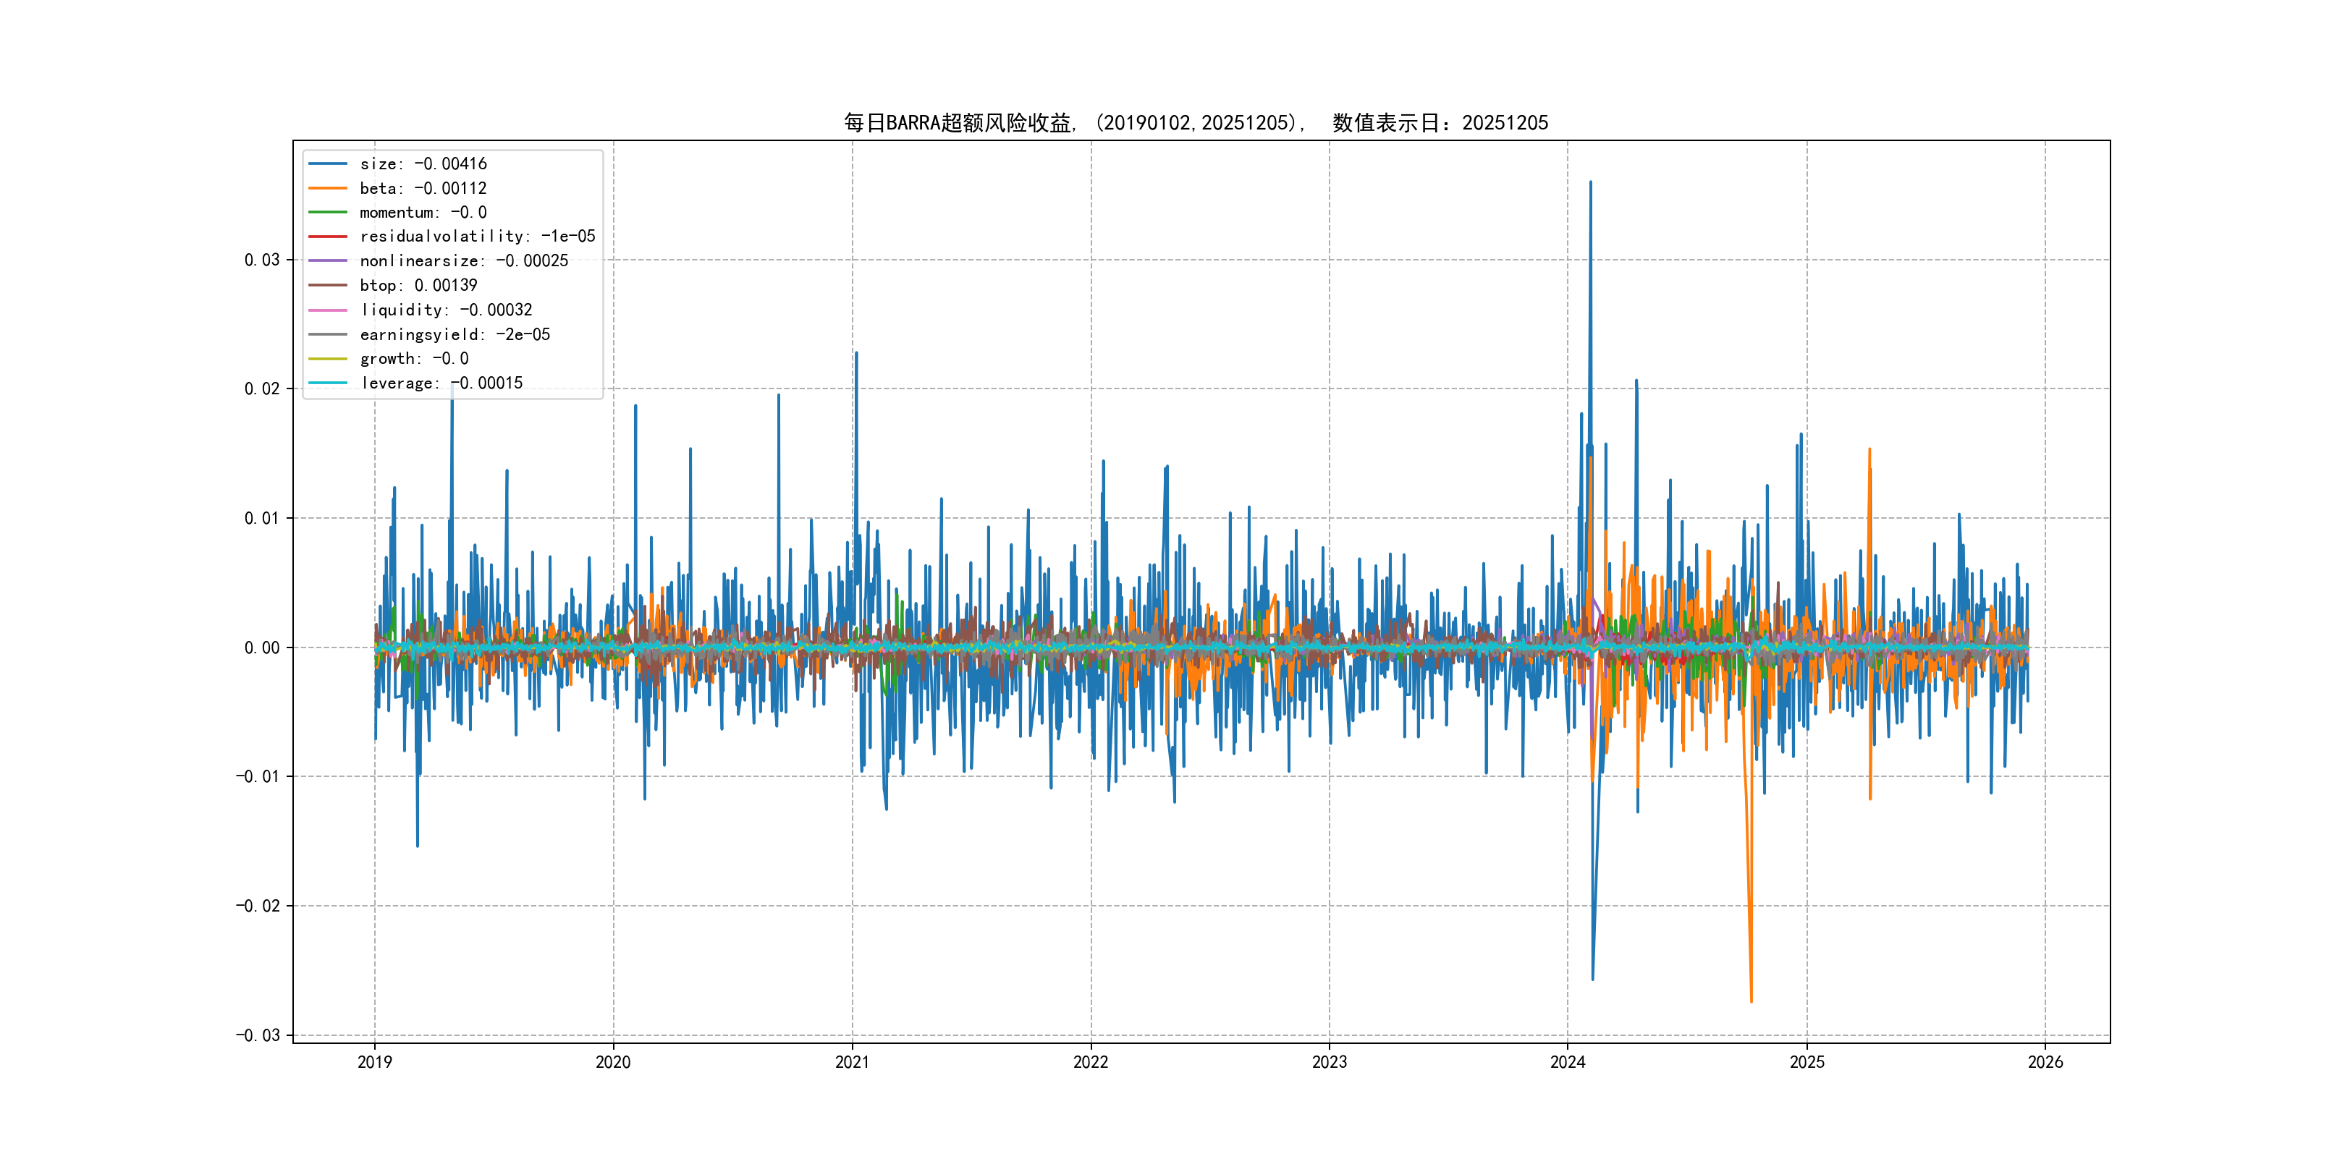Click the 0.03 y-axis tick label
Image resolution: width=2345 pixels, height=1172 pixels.
point(262,260)
